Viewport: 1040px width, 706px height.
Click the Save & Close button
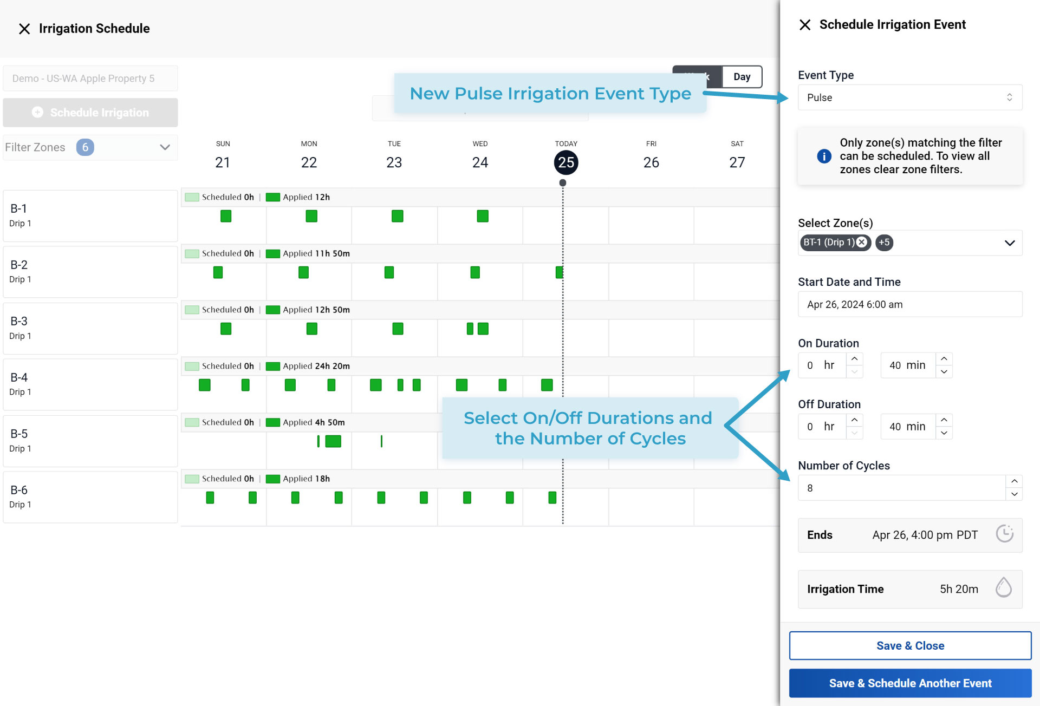coord(909,645)
